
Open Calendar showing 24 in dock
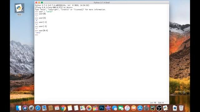[57, 108]
